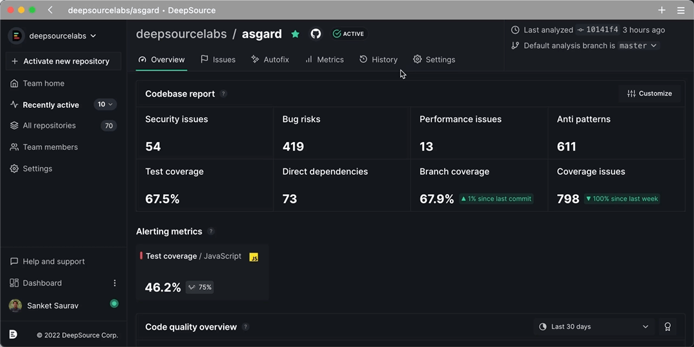This screenshot has width=694, height=347.
Task: Click the 1% since last commit badge
Action: coord(496,199)
